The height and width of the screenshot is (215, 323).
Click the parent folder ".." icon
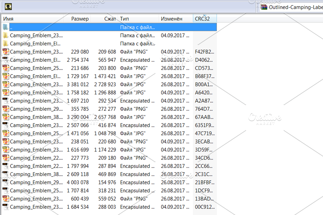[x=5, y=27]
